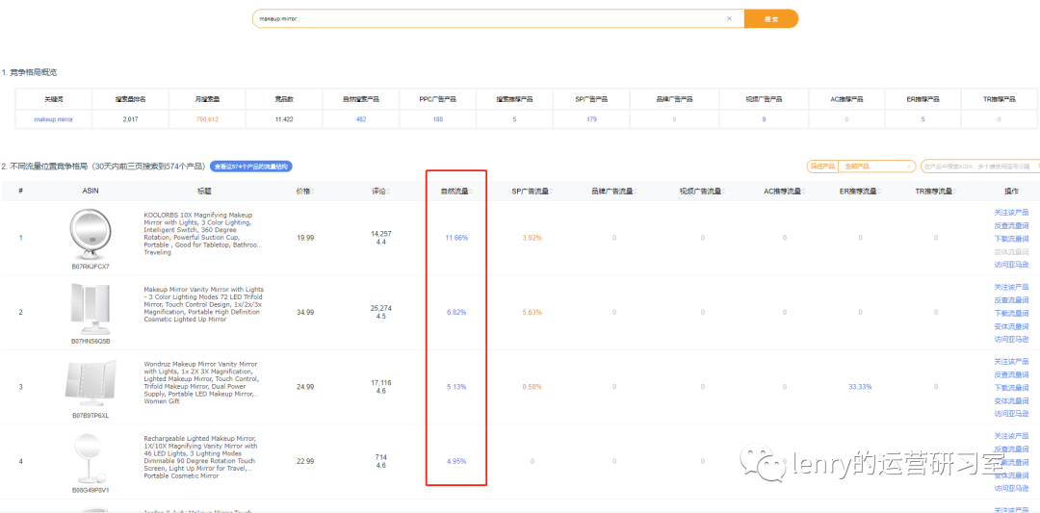Click natural traffic 6.82% in row 2

pyautogui.click(x=456, y=312)
